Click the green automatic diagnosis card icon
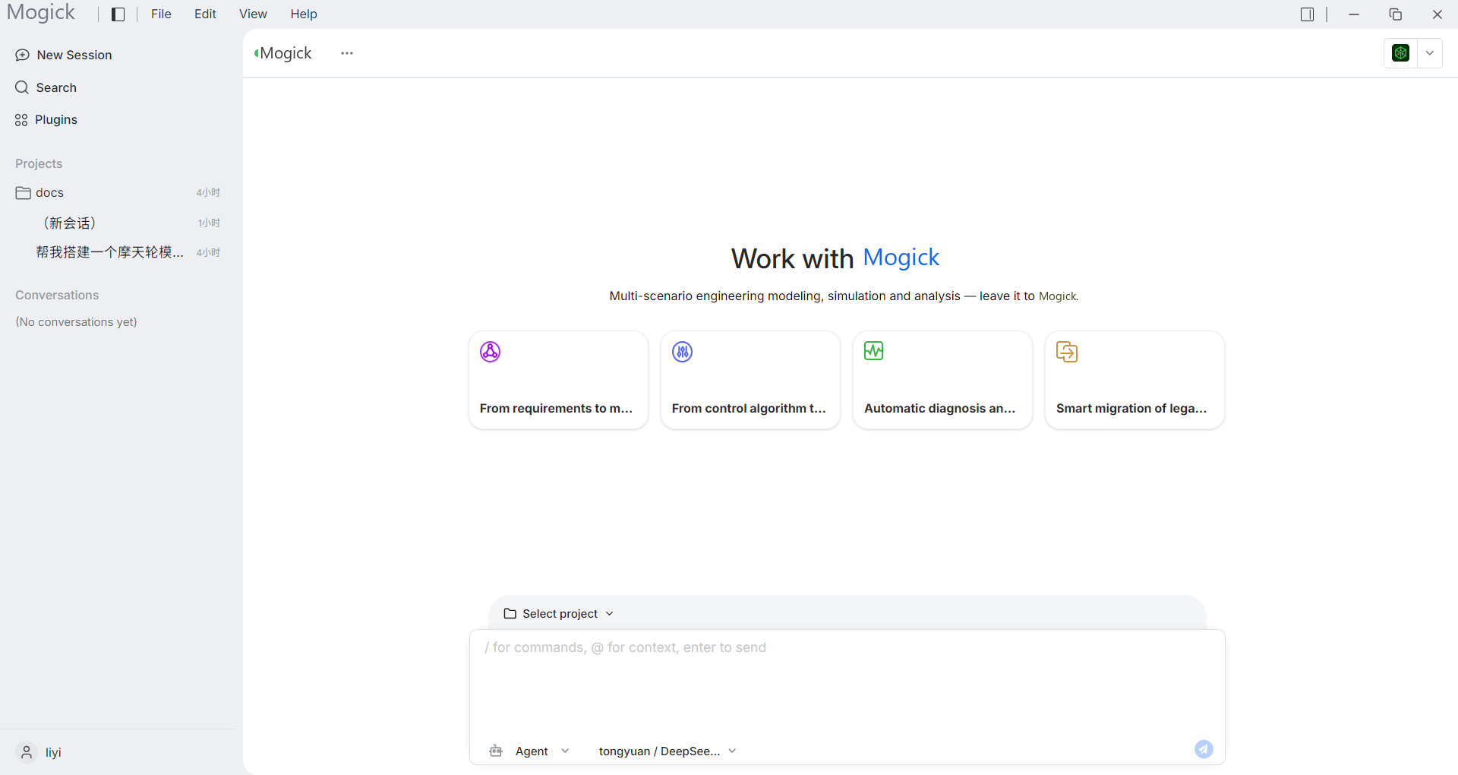 [x=874, y=351]
